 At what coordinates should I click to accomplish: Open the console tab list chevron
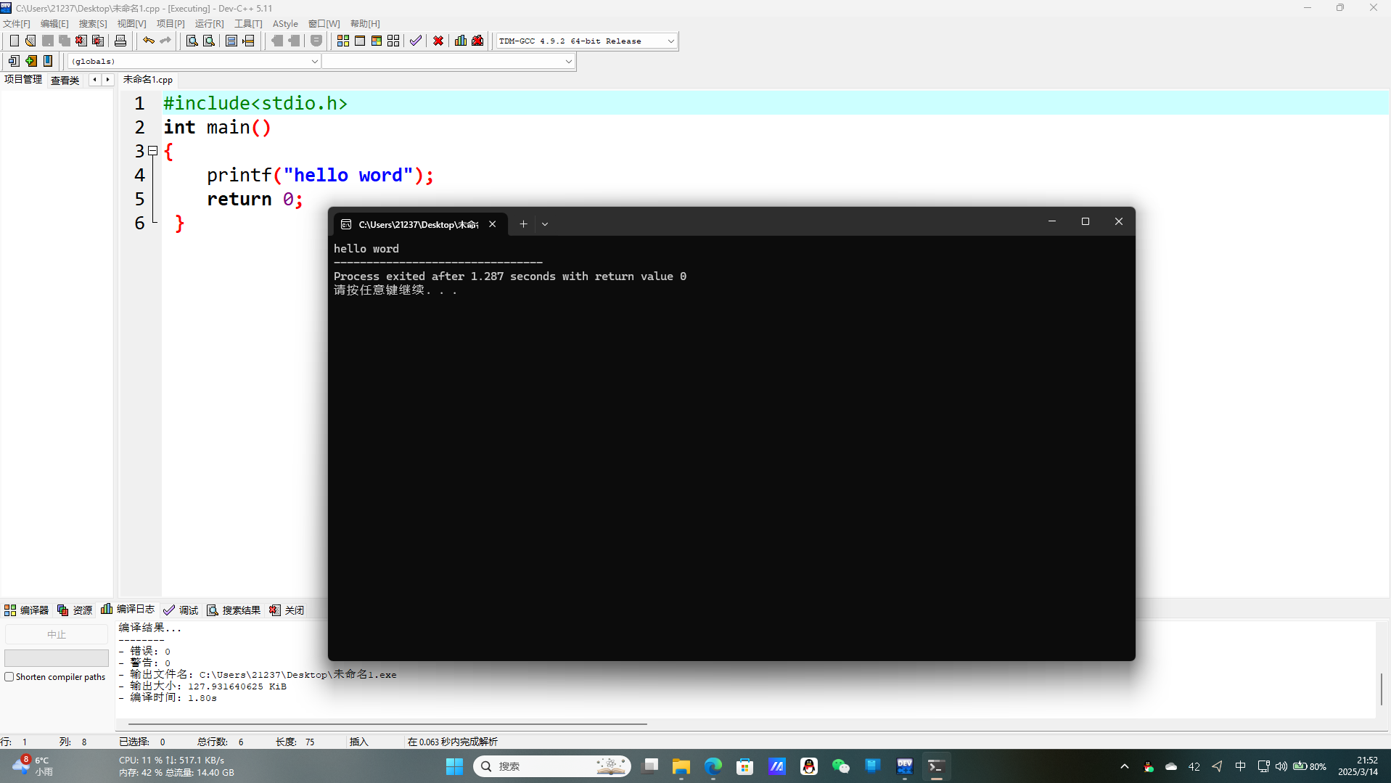pyautogui.click(x=545, y=224)
